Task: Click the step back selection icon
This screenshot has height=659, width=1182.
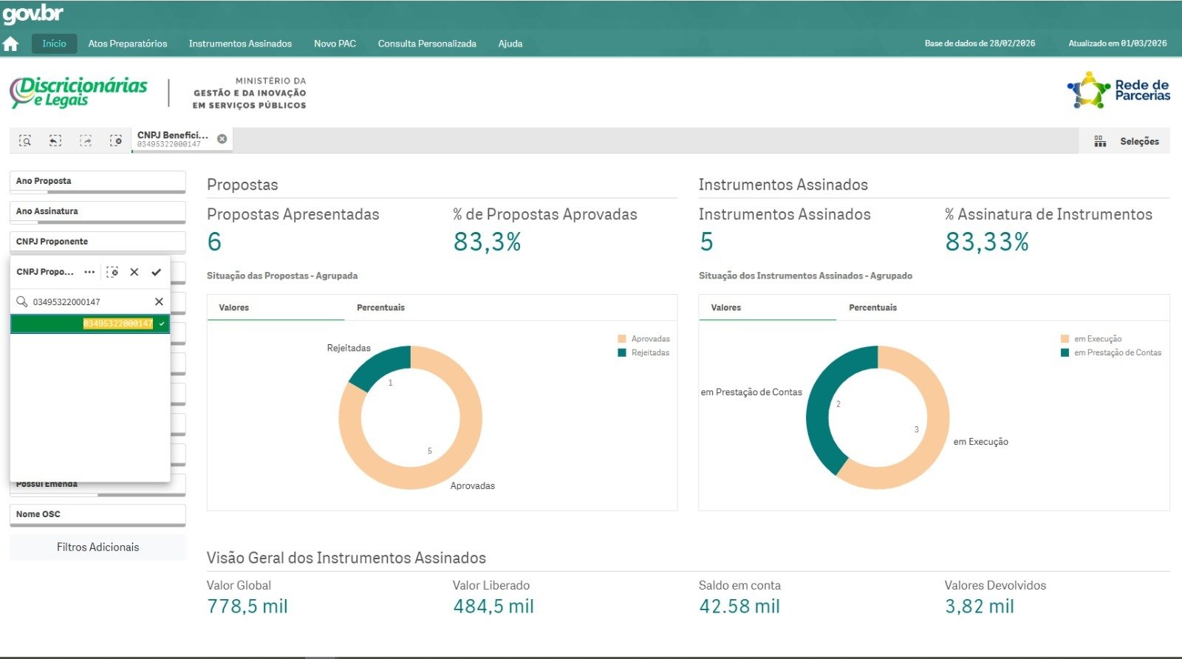Action: [x=55, y=140]
